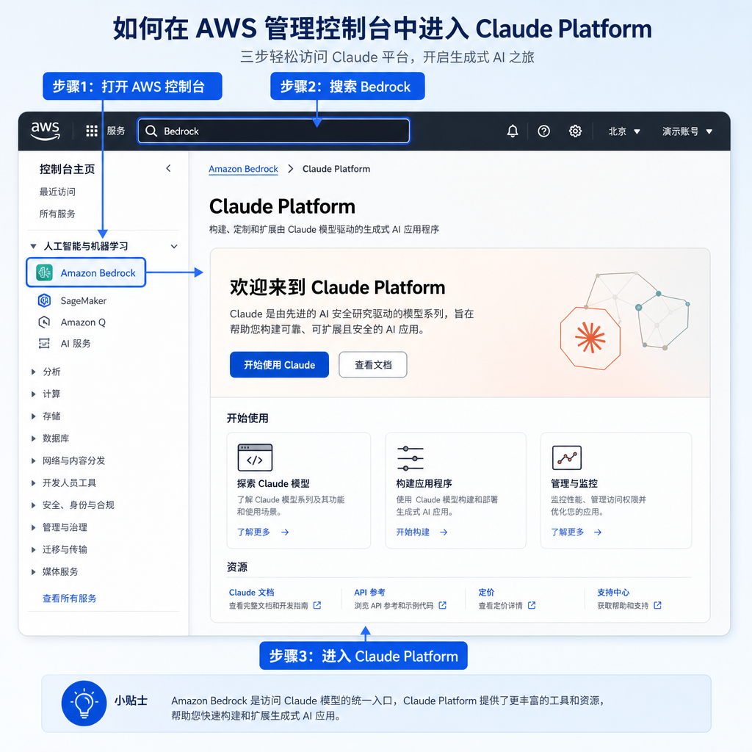The height and width of the screenshot is (752, 752).
Task: Click the Claude starburst logo in the banner
Action: 590,338
